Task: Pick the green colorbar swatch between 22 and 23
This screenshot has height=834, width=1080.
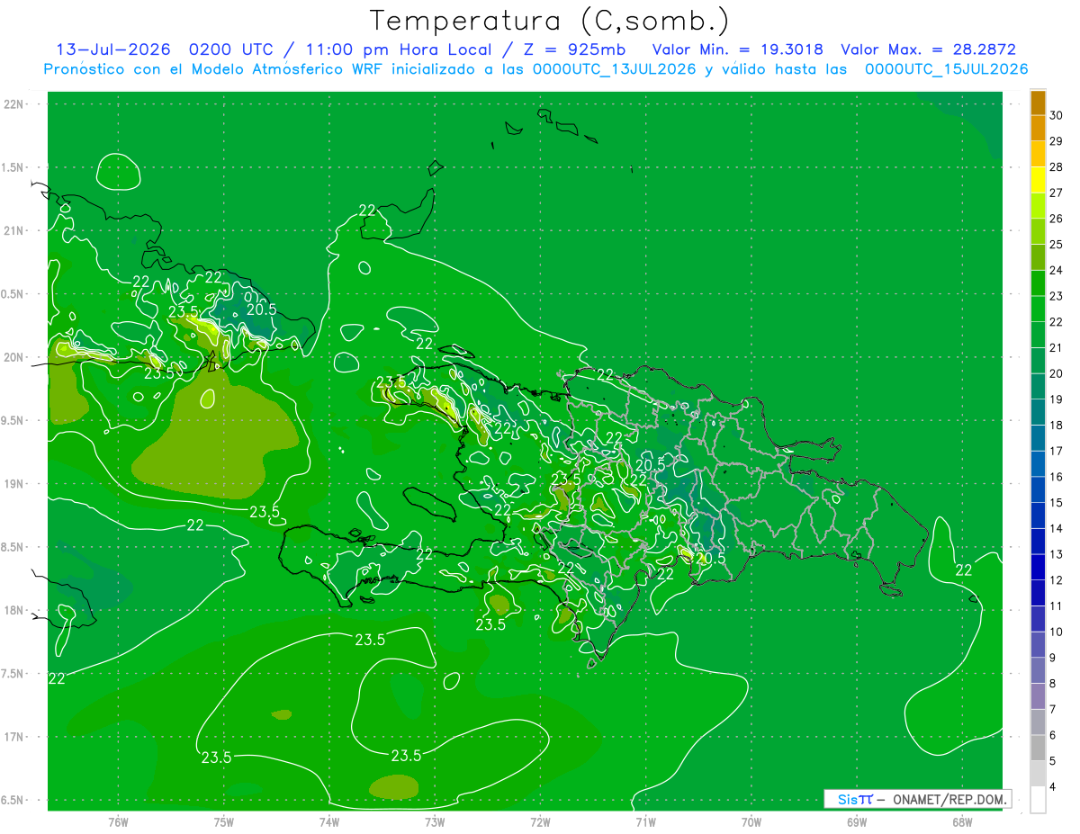Action: click(1038, 309)
